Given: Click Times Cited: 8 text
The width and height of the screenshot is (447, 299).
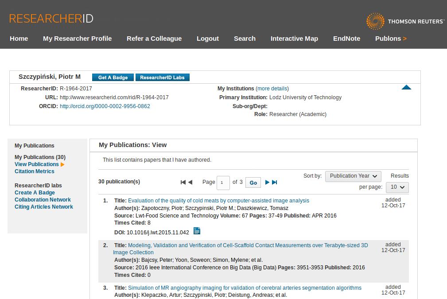Looking at the screenshot, I should pyautogui.click(x=132, y=223).
